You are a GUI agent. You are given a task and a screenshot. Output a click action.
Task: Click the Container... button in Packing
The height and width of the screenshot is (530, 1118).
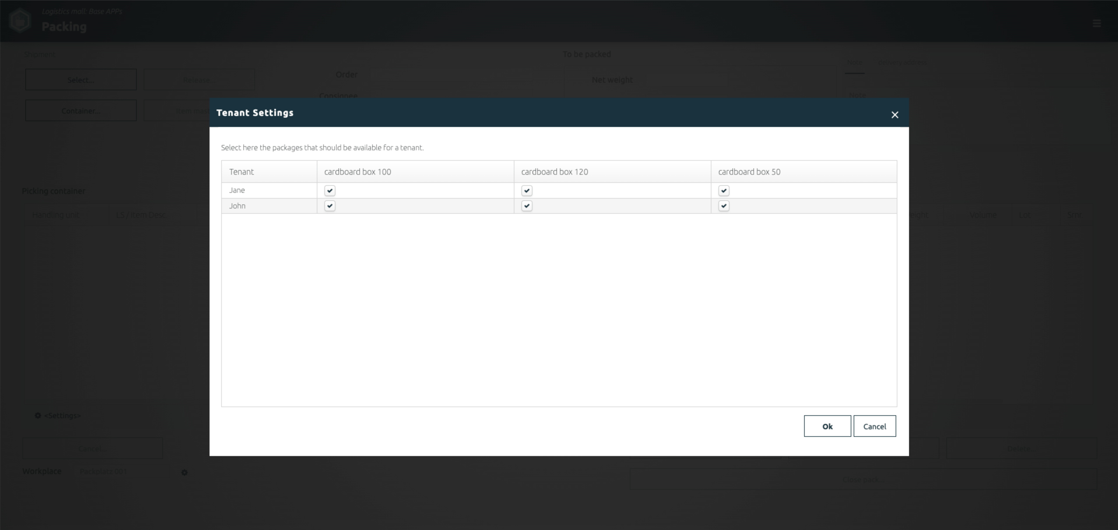tap(81, 111)
